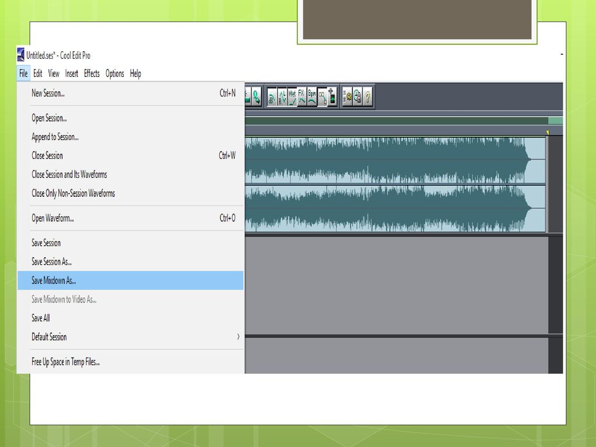Toggle pan envelopes (L/R) display

click(282, 97)
